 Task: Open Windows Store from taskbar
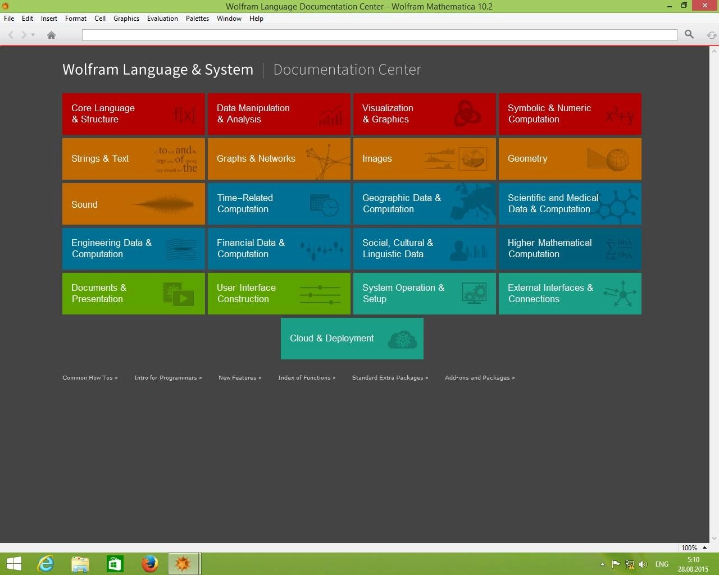click(x=115, y=564)
